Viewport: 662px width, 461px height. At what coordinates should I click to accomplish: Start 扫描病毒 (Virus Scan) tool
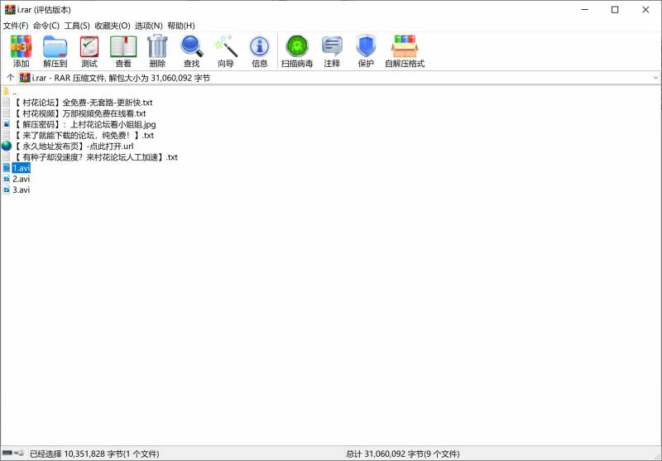297,51
